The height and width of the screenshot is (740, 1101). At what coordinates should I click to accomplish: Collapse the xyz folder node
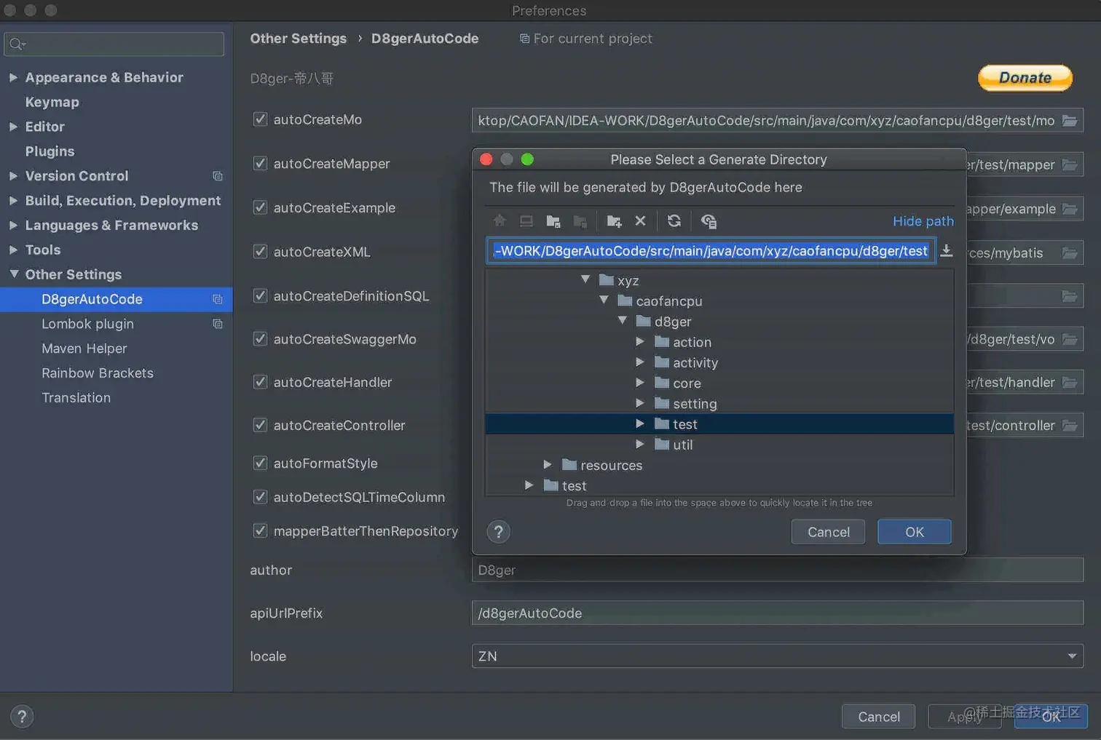pos(585,279)
